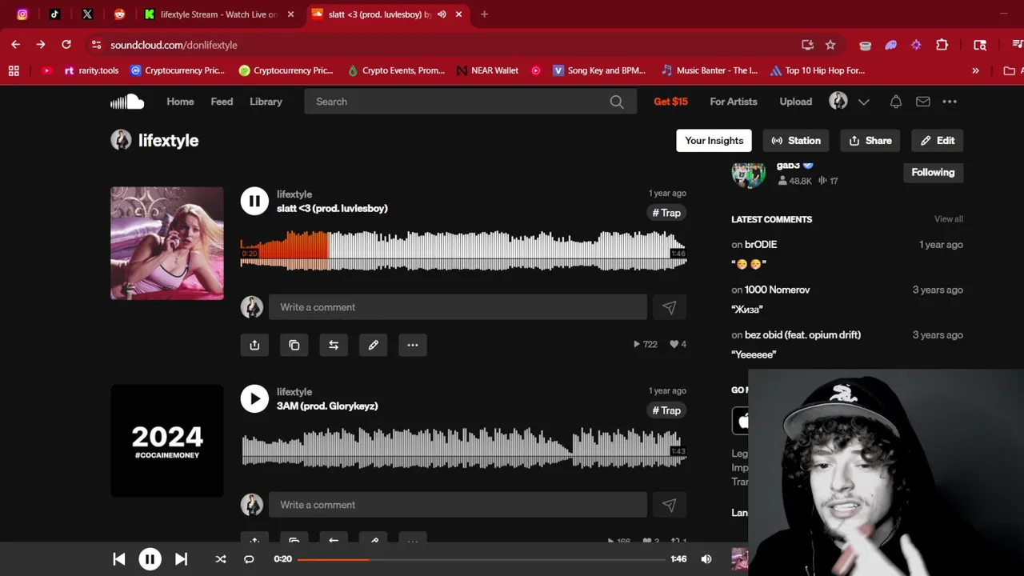Write a comment on slatt <3

[x=458, y=307]
